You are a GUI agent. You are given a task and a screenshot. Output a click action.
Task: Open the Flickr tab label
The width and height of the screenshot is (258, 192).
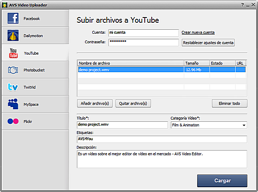pos(28,122)
